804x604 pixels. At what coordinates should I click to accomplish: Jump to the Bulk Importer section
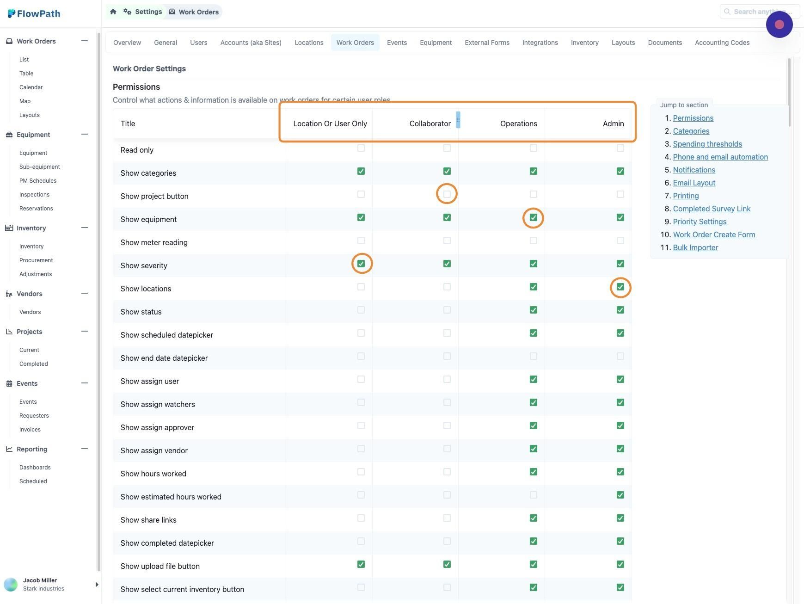pos(695,247)
